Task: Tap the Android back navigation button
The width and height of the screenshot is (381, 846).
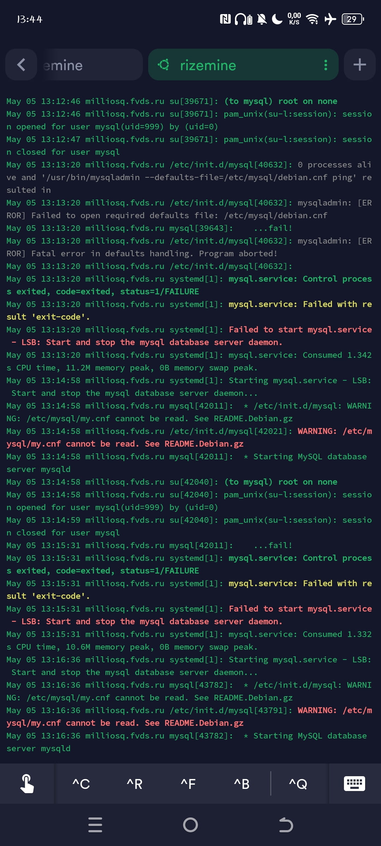Action: (x=286, y=825)
